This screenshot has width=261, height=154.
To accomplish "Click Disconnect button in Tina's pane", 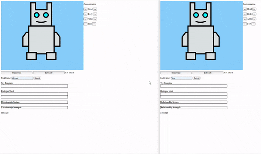I will (176, 73).
